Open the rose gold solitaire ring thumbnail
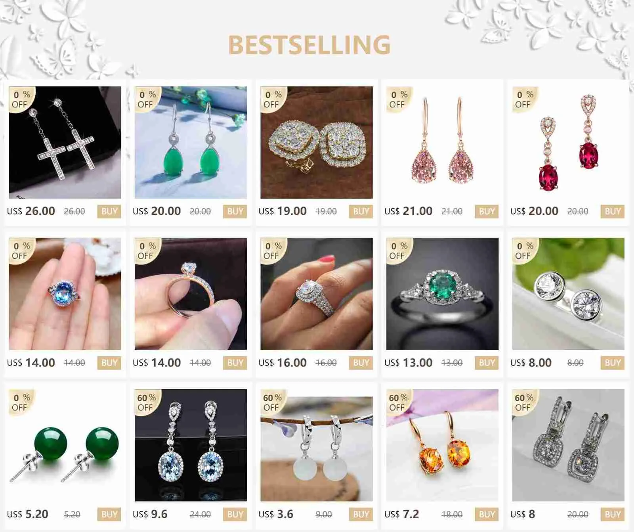The height and width of the screenshot is (532, 634). [191, 294]
